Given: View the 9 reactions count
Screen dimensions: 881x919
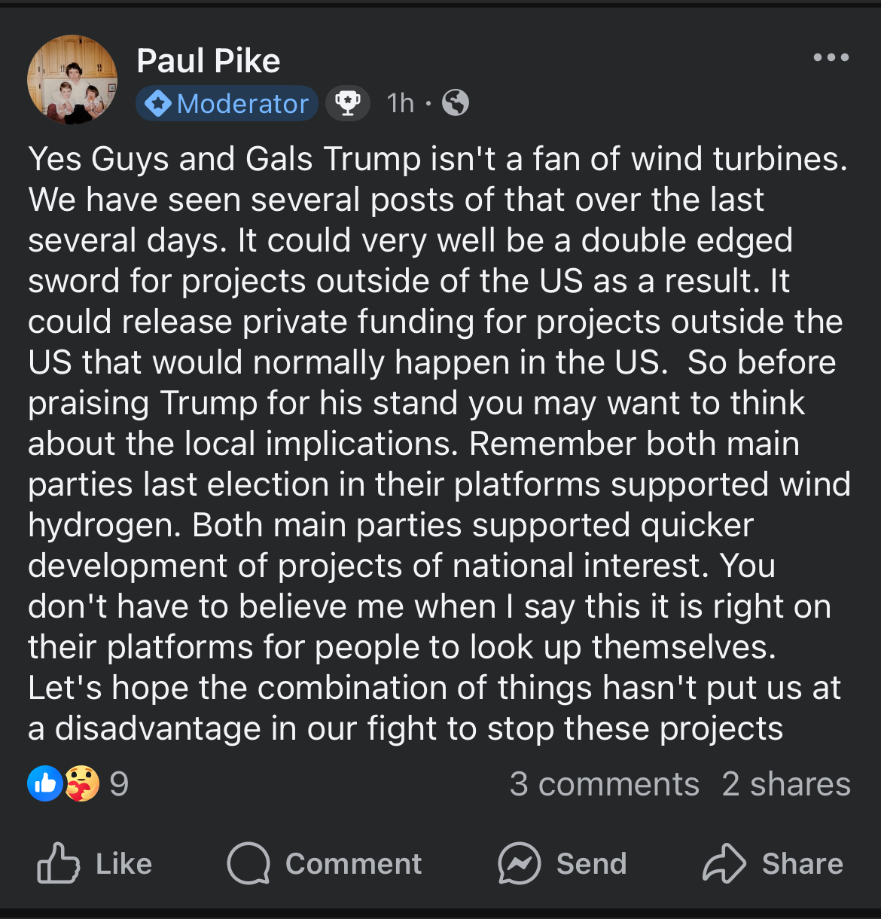Looking at the screenshot, I should coord(119,784).
